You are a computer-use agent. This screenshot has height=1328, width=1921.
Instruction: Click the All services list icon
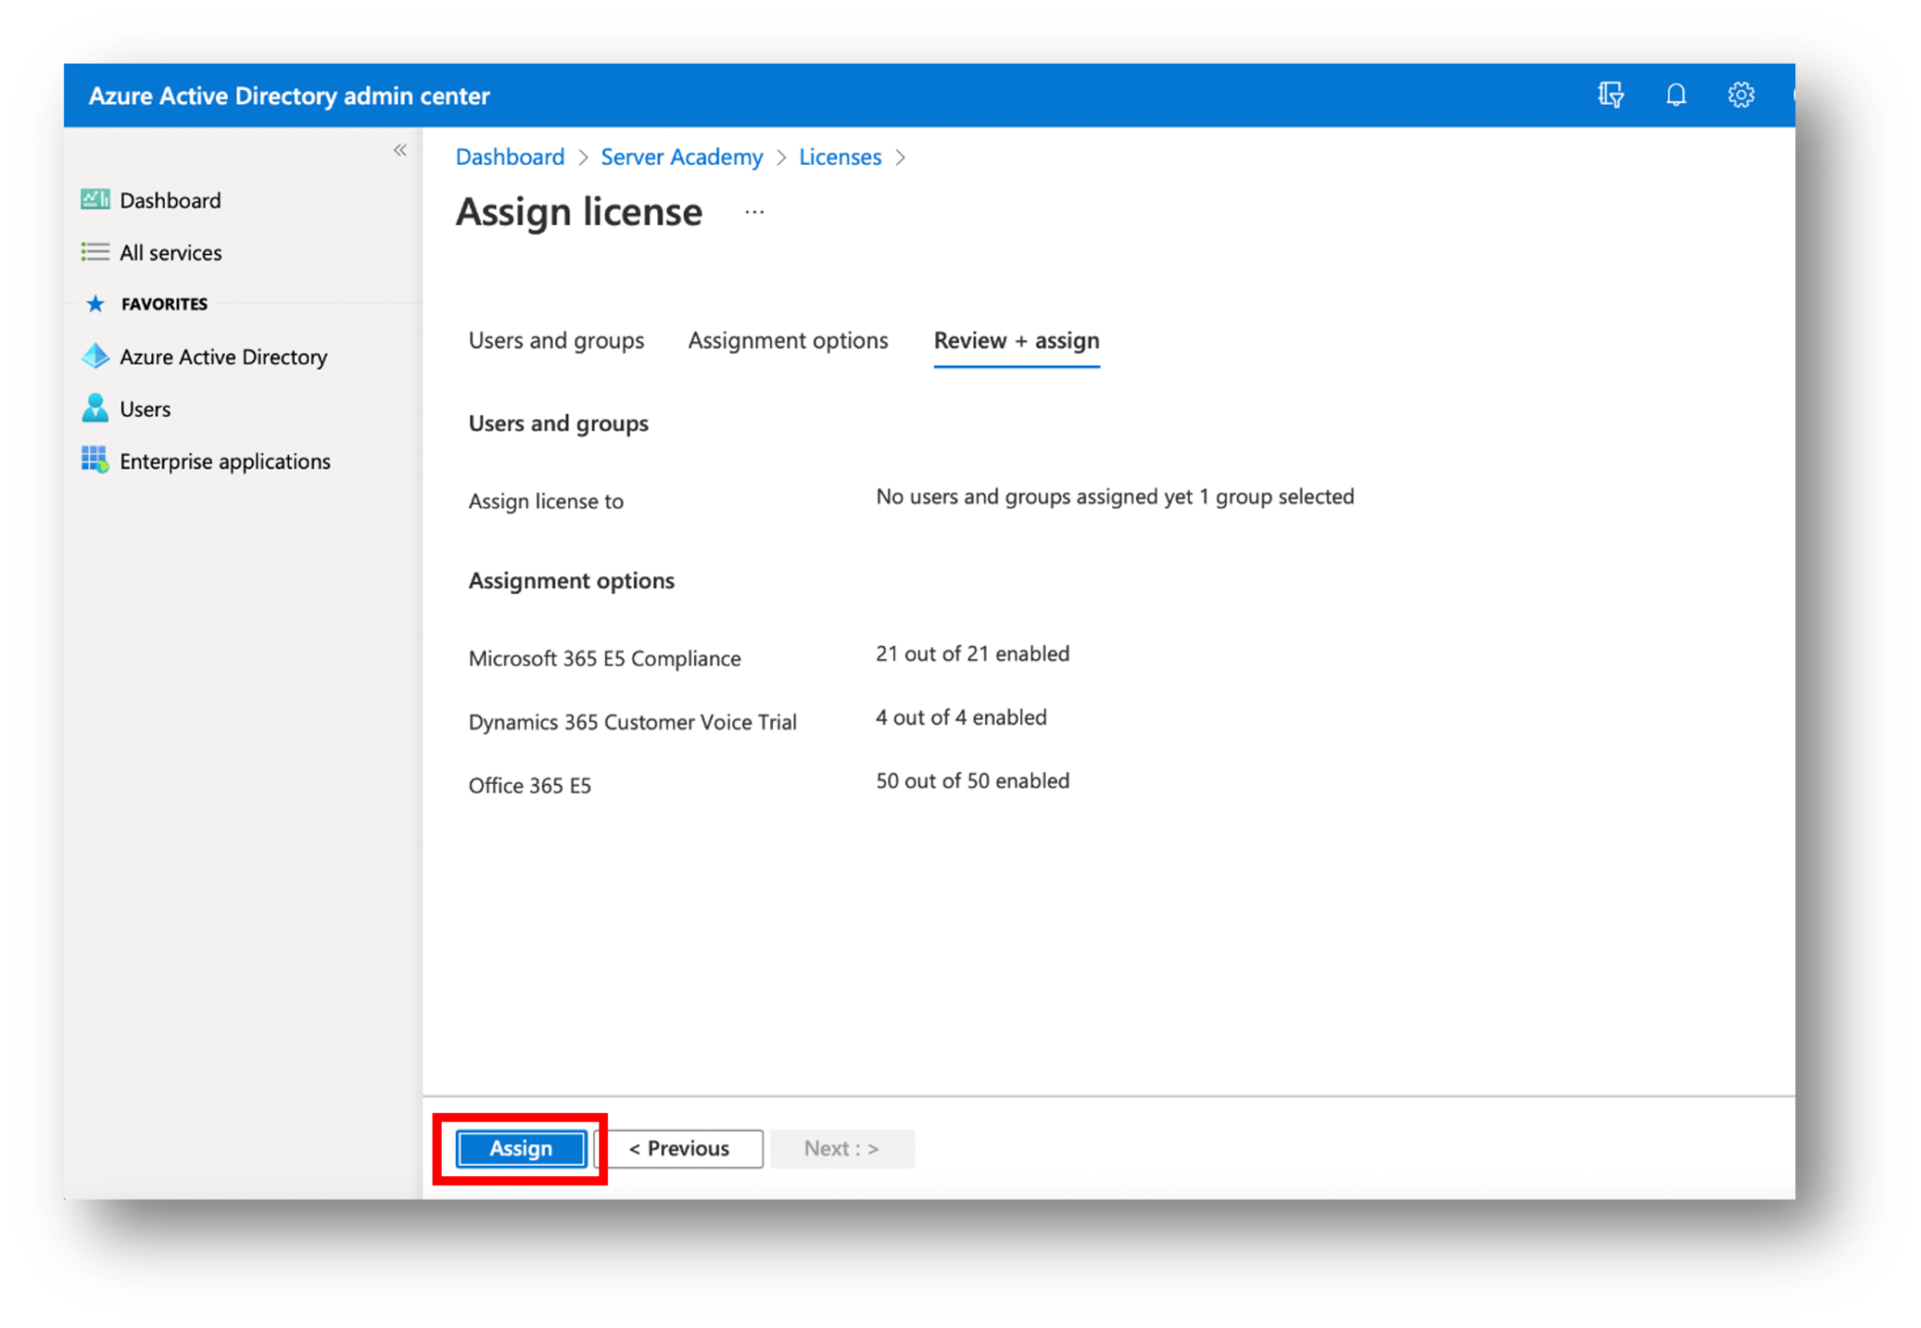coord(95,252)
